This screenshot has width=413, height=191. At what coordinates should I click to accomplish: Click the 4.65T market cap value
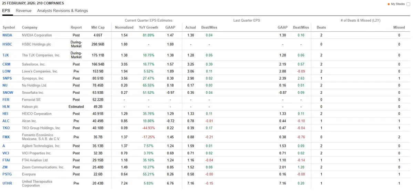tap(97, 35)
